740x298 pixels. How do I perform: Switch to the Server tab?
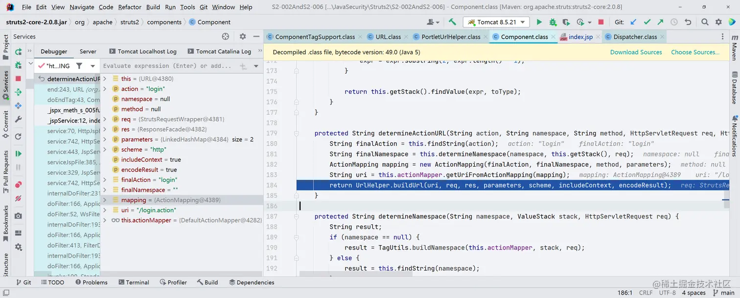coord(88,51)
